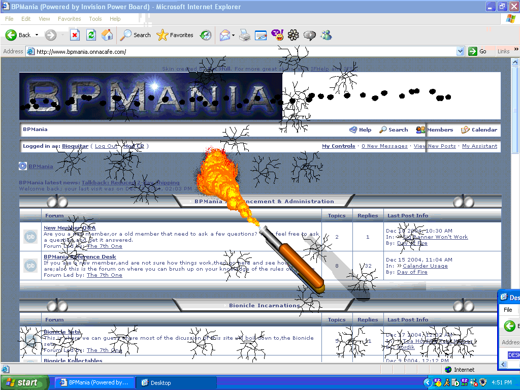Open the Sig Banner Won't Work post link
The height and width of the screenshot is (390, 520).
coord(435,237)
